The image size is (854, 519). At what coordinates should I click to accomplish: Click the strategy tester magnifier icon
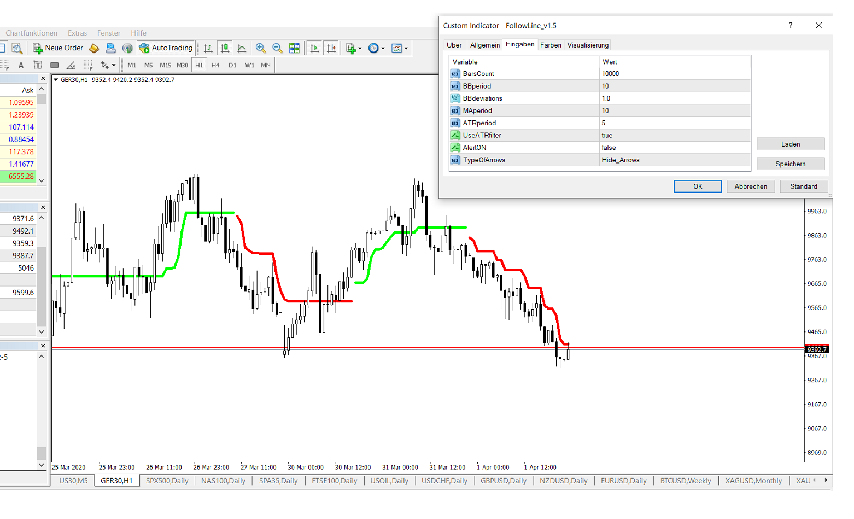click(x=17, y=48)
